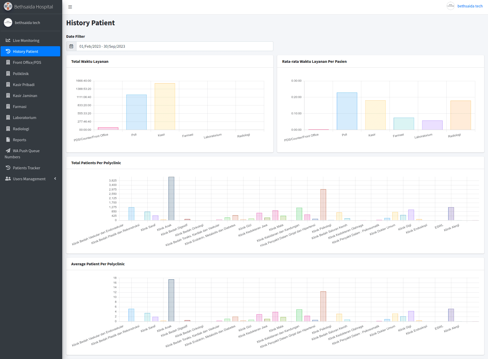Click the Patients Tracker history icon
The image size is (488, 359).
8,168
